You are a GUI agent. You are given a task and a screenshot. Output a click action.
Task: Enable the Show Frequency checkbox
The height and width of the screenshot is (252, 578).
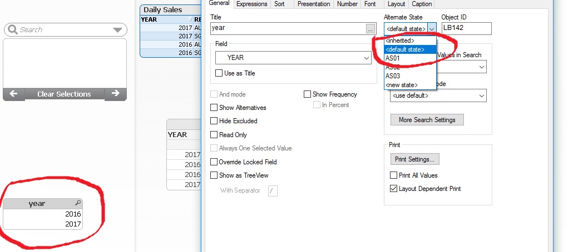pyautogui.click(x=308, y=94)
